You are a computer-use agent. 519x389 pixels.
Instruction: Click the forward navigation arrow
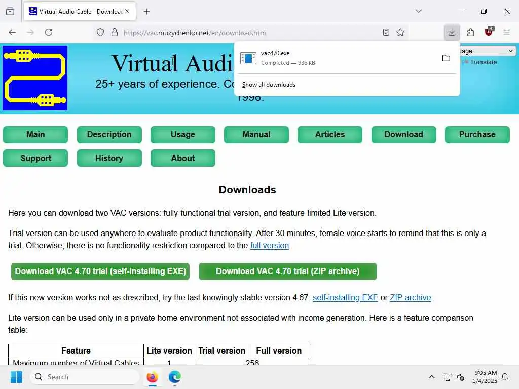(x=30, y=32)
